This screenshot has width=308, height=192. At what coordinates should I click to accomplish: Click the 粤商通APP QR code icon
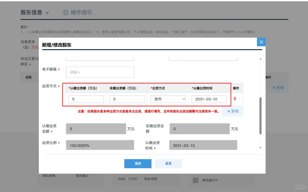(x=196, y=180)
